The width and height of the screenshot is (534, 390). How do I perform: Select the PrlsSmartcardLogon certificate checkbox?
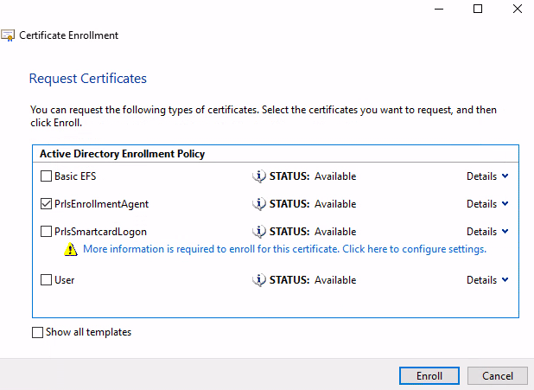[x=46, y=232]
